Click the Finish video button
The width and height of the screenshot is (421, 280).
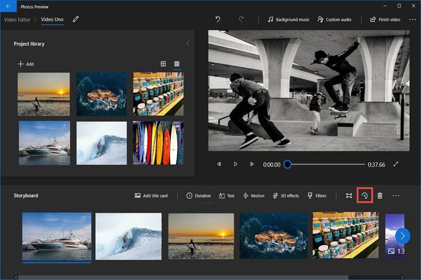(385, 19)
